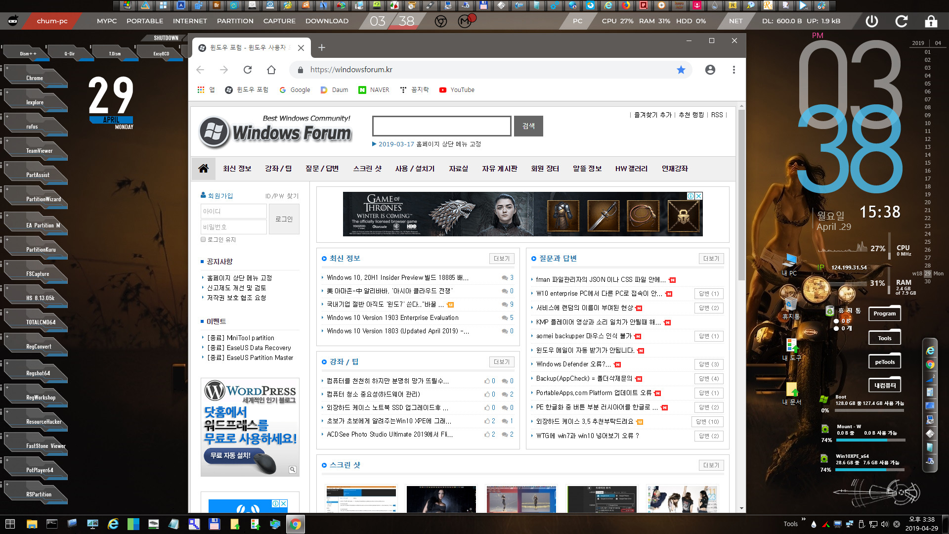949x534 pixels.
Task: Close the 윈도우 포럼 browser tab
Action: click(x=301, y=48)
